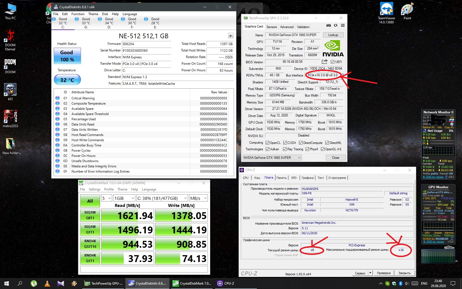This screenshot has width=462, height=289.
Task: Click Refresh IPs in Network Monitor II
Action: (x=428, y=127)
